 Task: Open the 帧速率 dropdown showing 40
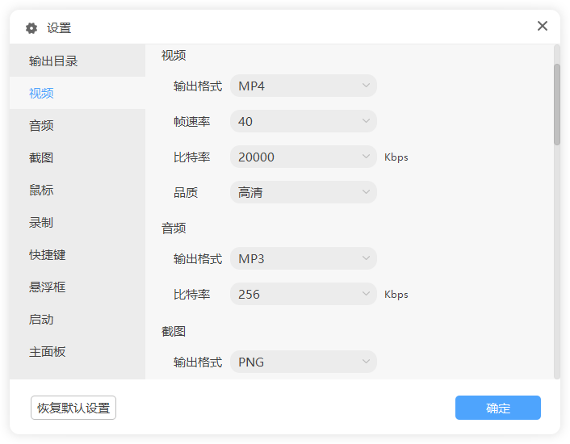pos(303,121)
